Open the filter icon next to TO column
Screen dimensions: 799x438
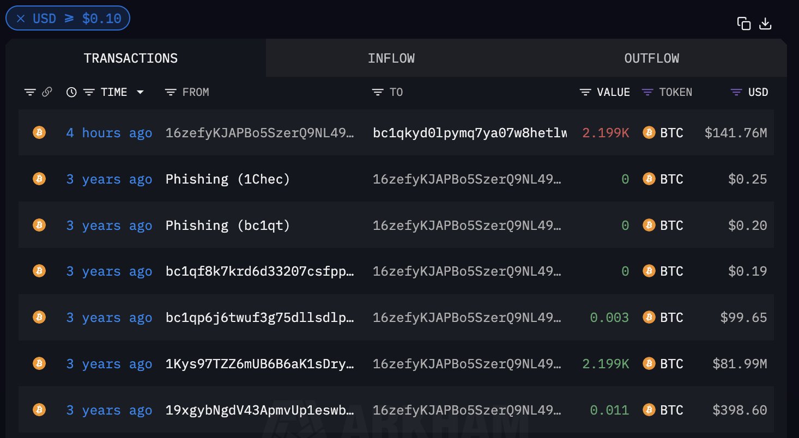(x=378, y=92)
